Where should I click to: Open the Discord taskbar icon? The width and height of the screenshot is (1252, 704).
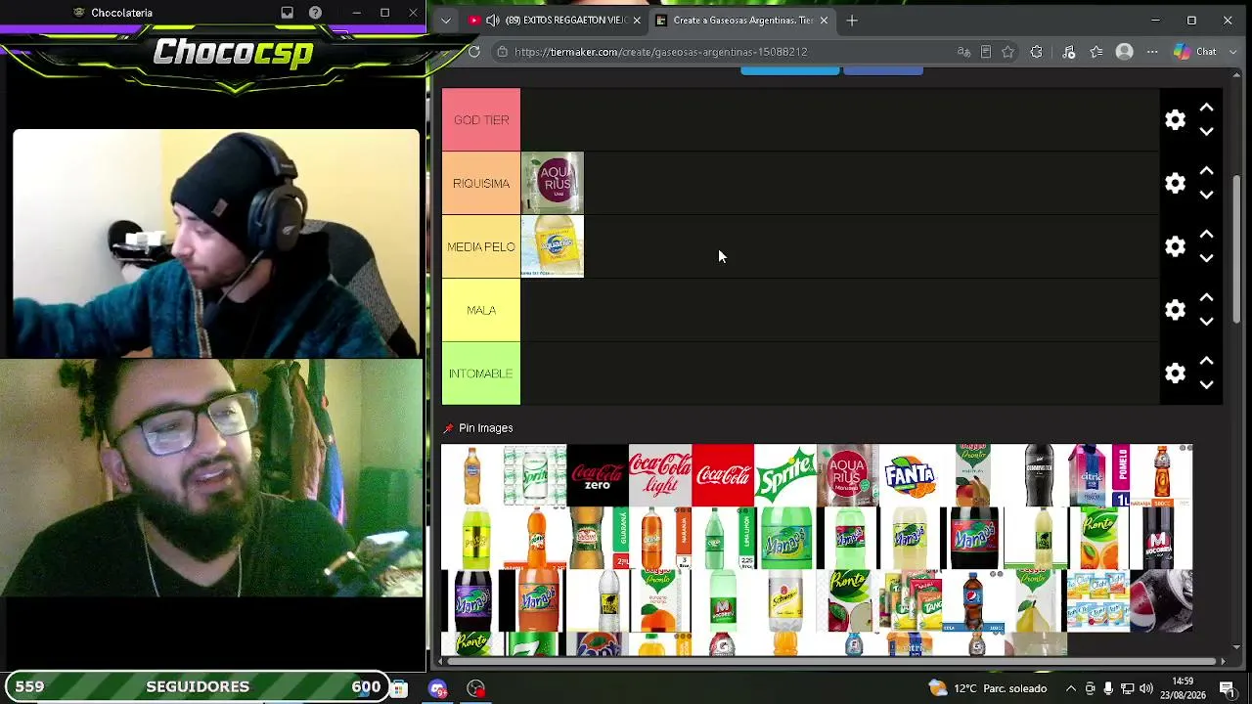(x=437, y=688)
